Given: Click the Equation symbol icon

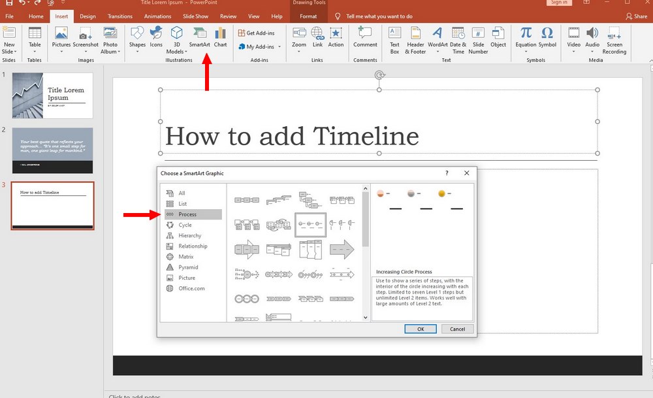Looking at the screenshot, I should tap(526, 37).
